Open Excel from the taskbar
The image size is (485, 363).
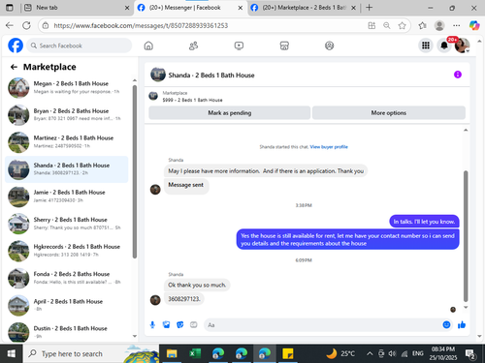click(195, 354)
